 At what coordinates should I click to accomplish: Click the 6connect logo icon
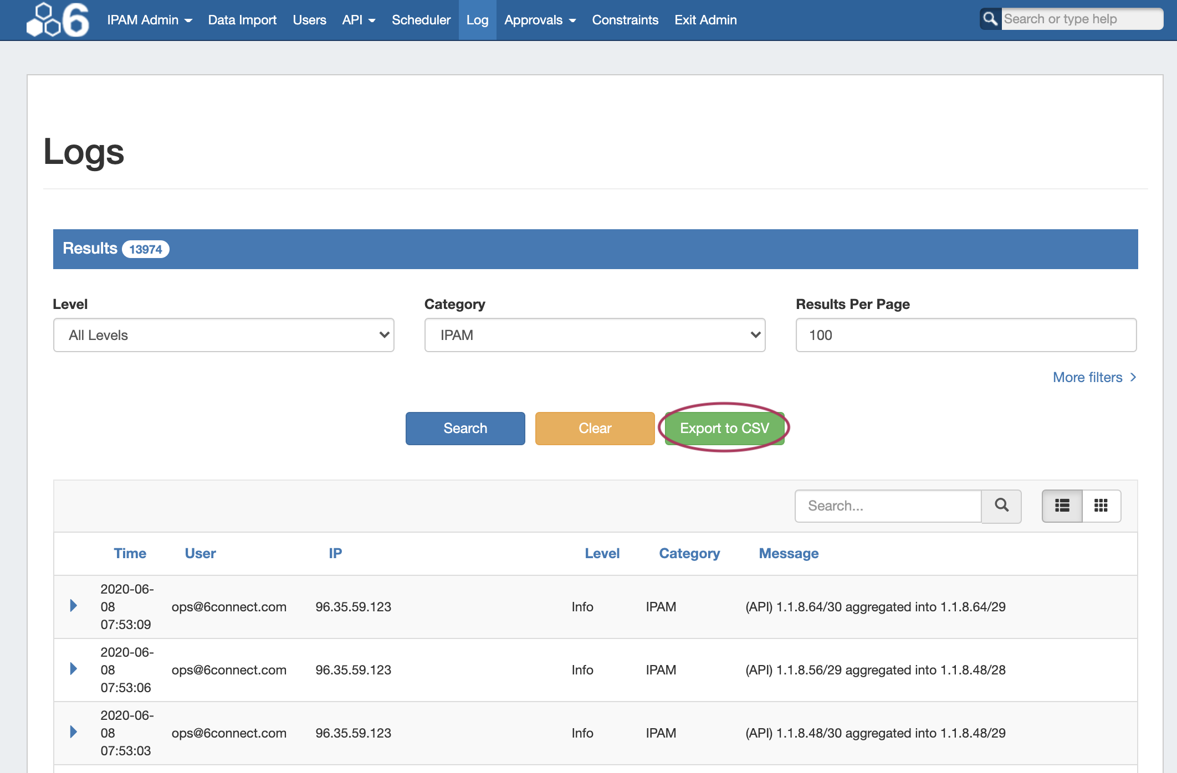pyautogui.click(x=58, y=20)
